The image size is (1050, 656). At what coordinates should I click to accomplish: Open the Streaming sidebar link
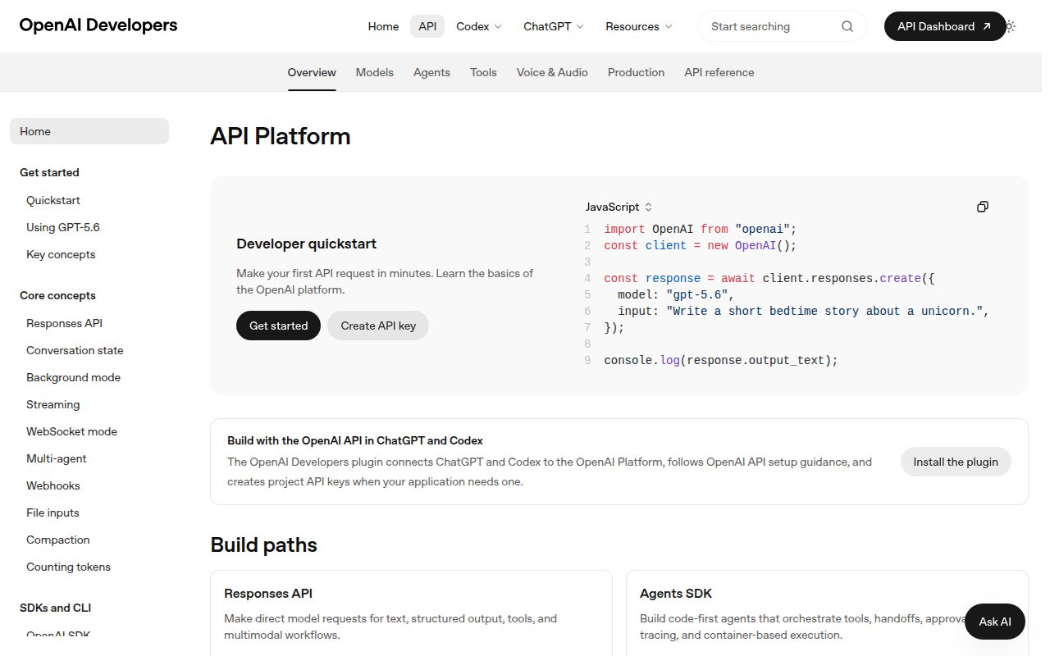[53, 404]
